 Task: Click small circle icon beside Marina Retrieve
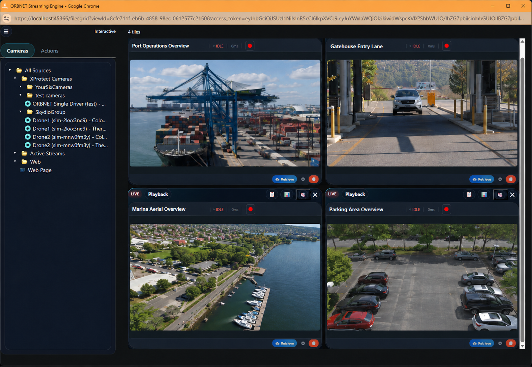(x=303, y=343)
